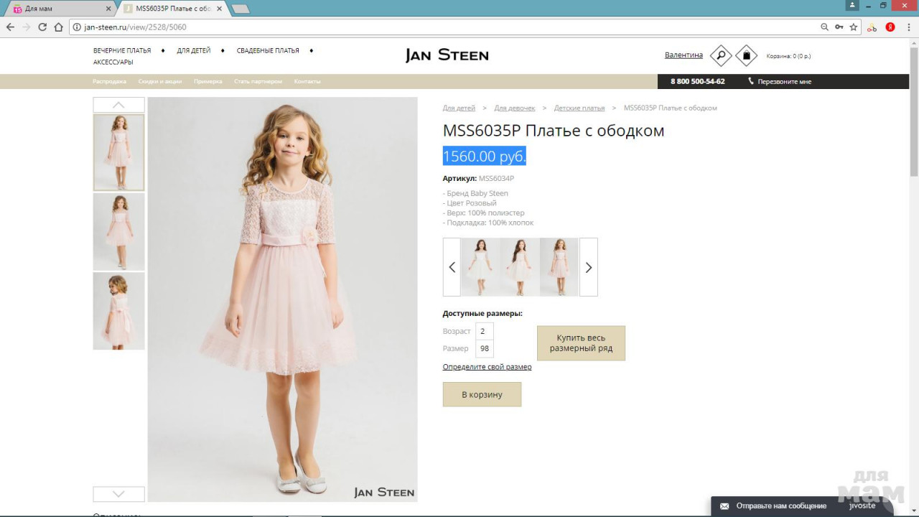Image resolution: width=919 pixels, height=517 pixels.
Task: Open the browser zoom magnifier icon
Action: click(x=824, y=27)
